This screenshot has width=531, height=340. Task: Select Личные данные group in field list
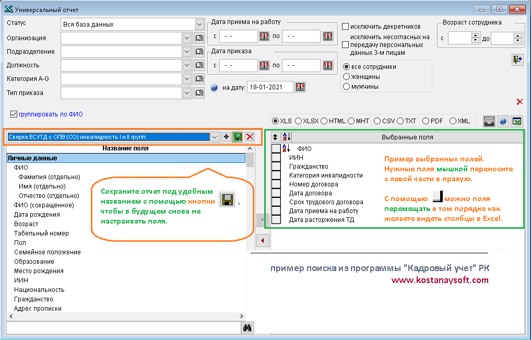[x=126, y=158]
